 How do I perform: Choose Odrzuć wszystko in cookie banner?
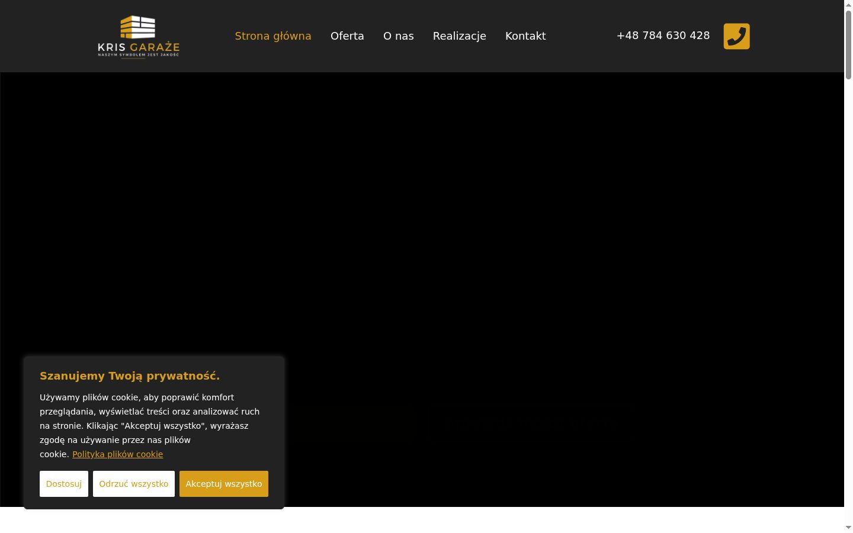tap(134, 484)
